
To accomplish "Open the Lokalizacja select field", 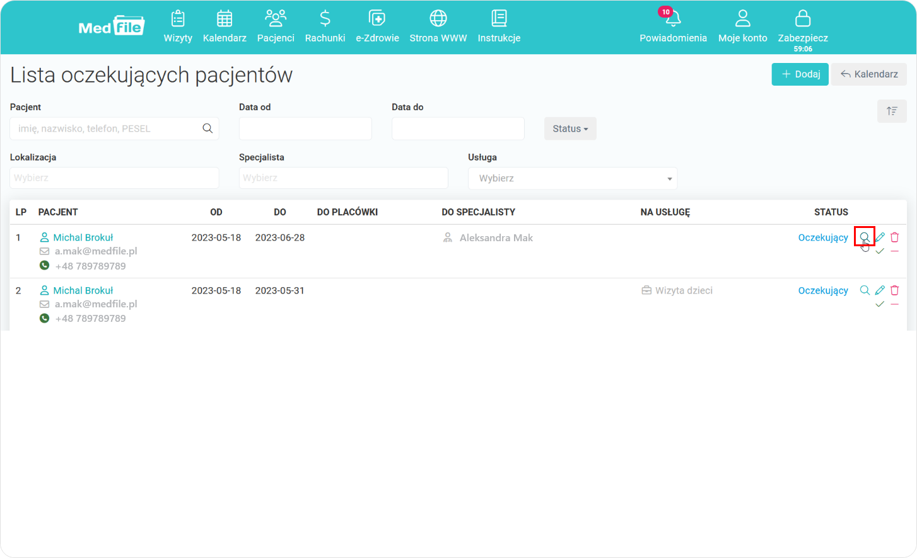I will tap(115, 178).
